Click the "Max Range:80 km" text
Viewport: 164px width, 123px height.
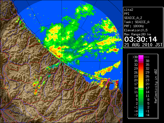click(x=137, y=34)
